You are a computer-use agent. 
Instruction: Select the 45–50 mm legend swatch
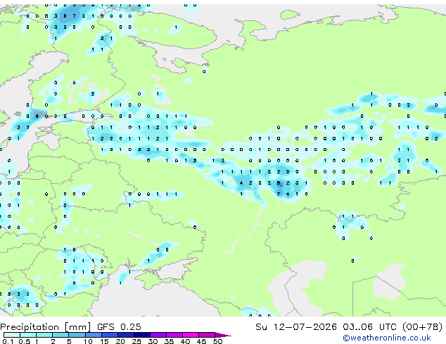tap(207, 335)
